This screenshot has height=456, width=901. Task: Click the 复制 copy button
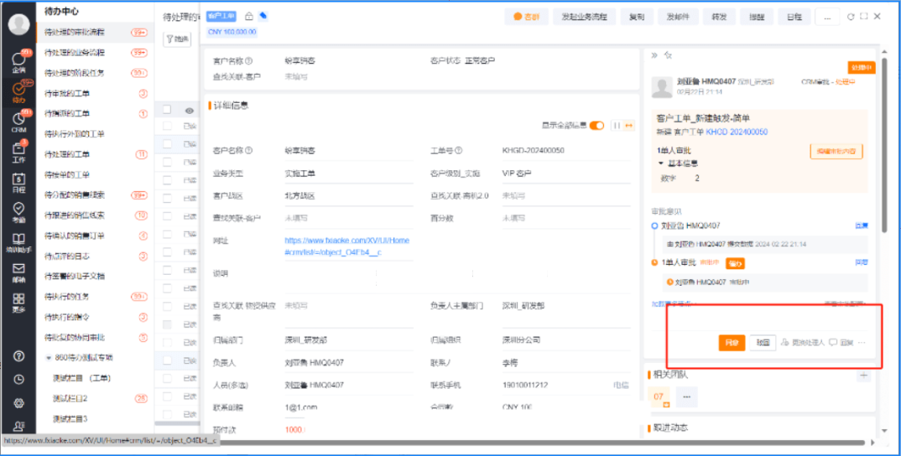pos(637,18)
